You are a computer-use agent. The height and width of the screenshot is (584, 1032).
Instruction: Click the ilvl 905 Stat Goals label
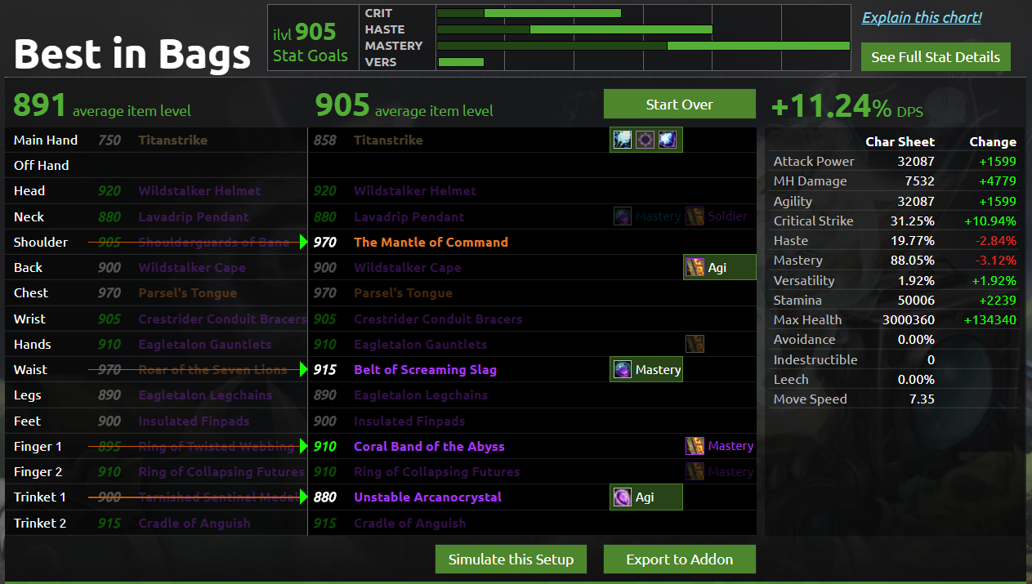(x=310, y=43)
